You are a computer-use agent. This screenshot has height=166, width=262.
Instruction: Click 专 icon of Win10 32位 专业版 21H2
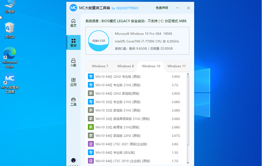click(91, 102)
